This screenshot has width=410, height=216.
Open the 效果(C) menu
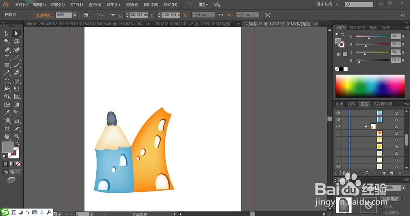(113, 4)
